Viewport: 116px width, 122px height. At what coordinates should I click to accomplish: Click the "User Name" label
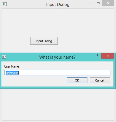(x=11, y=66)
